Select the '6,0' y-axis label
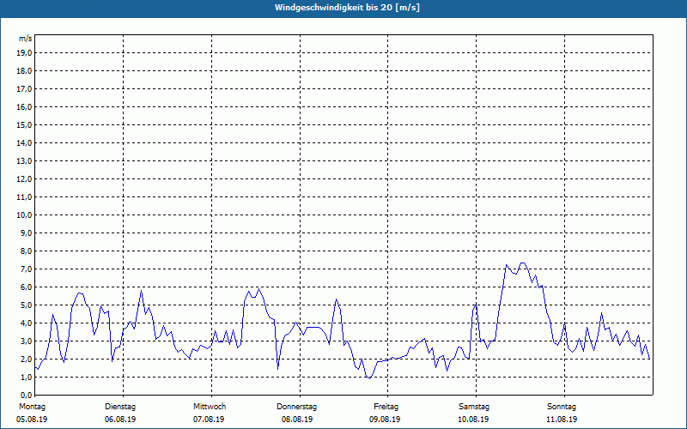 coord(27,287)
